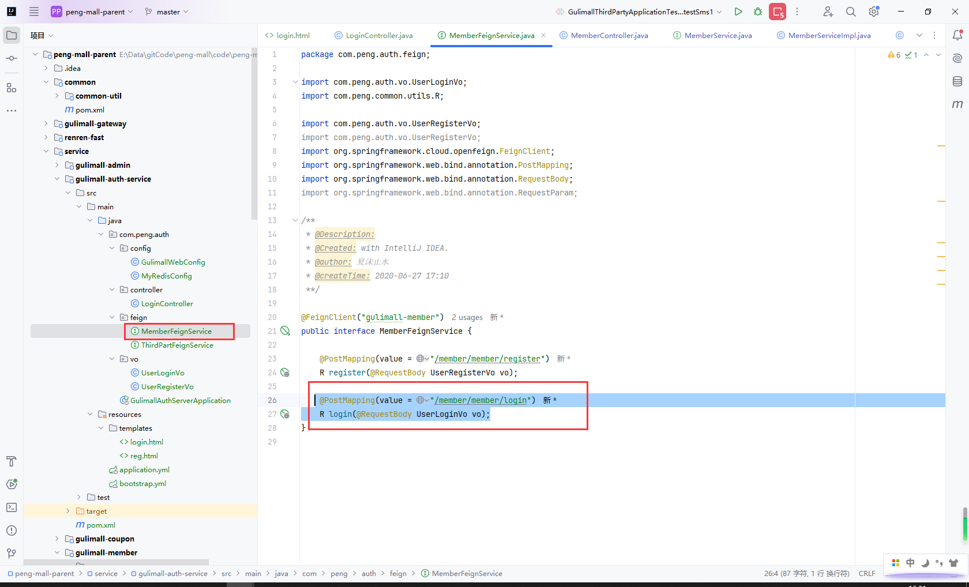Click the project tree vertical scrollbar

pos(254,134)
